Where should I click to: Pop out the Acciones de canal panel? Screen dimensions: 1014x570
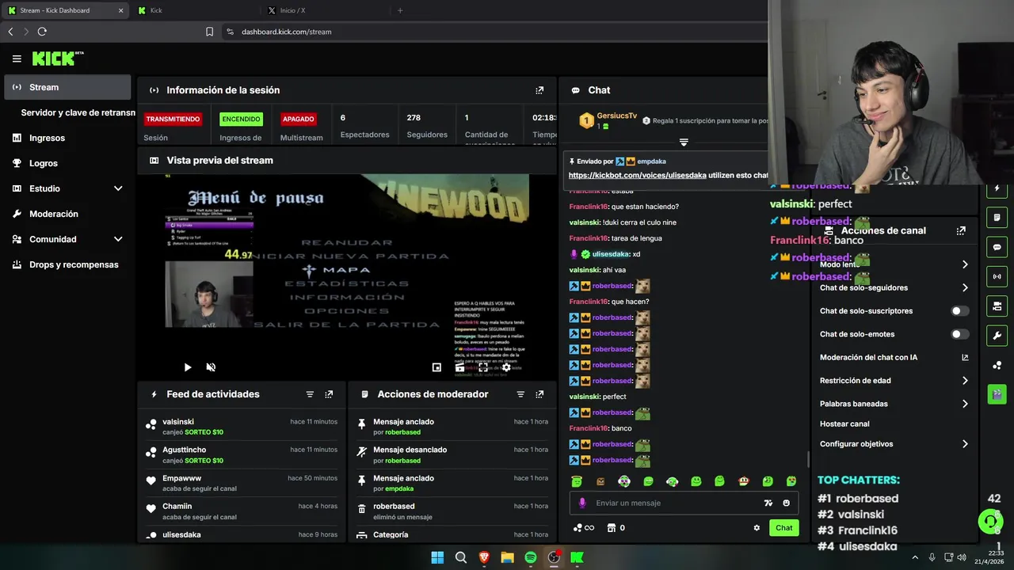(961, 231)
